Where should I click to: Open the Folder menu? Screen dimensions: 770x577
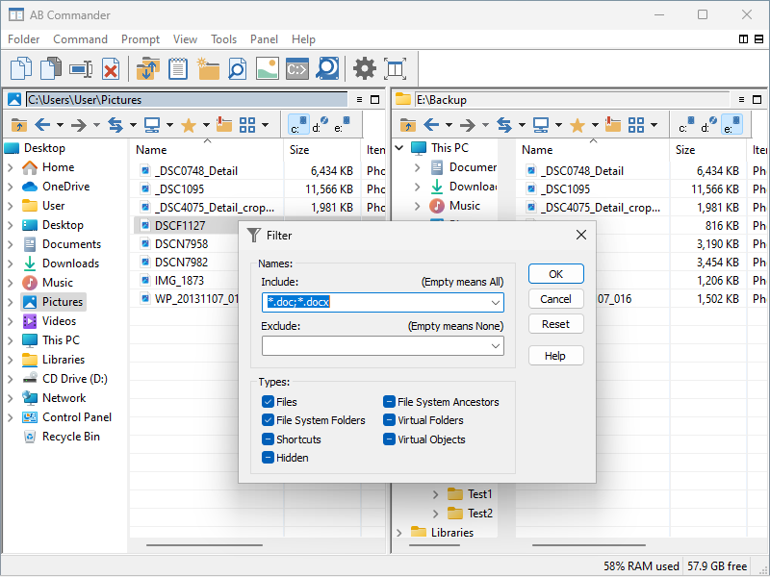[x=23, y=39]
